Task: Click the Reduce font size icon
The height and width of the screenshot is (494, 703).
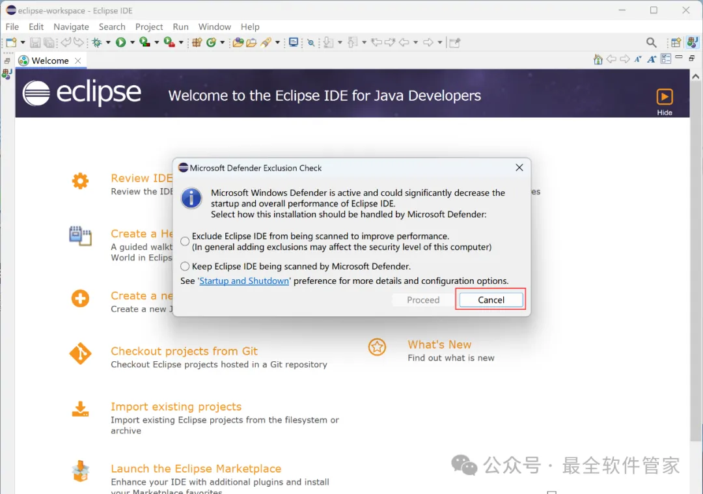Action: tap(638, 59)
